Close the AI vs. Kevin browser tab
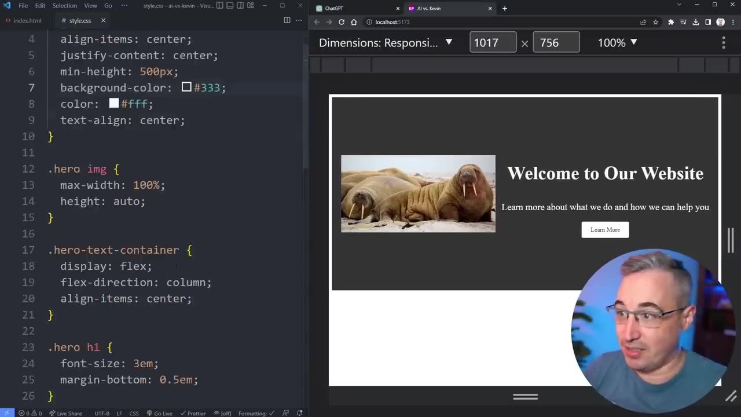The image size is (741, 417). point(490,8)
